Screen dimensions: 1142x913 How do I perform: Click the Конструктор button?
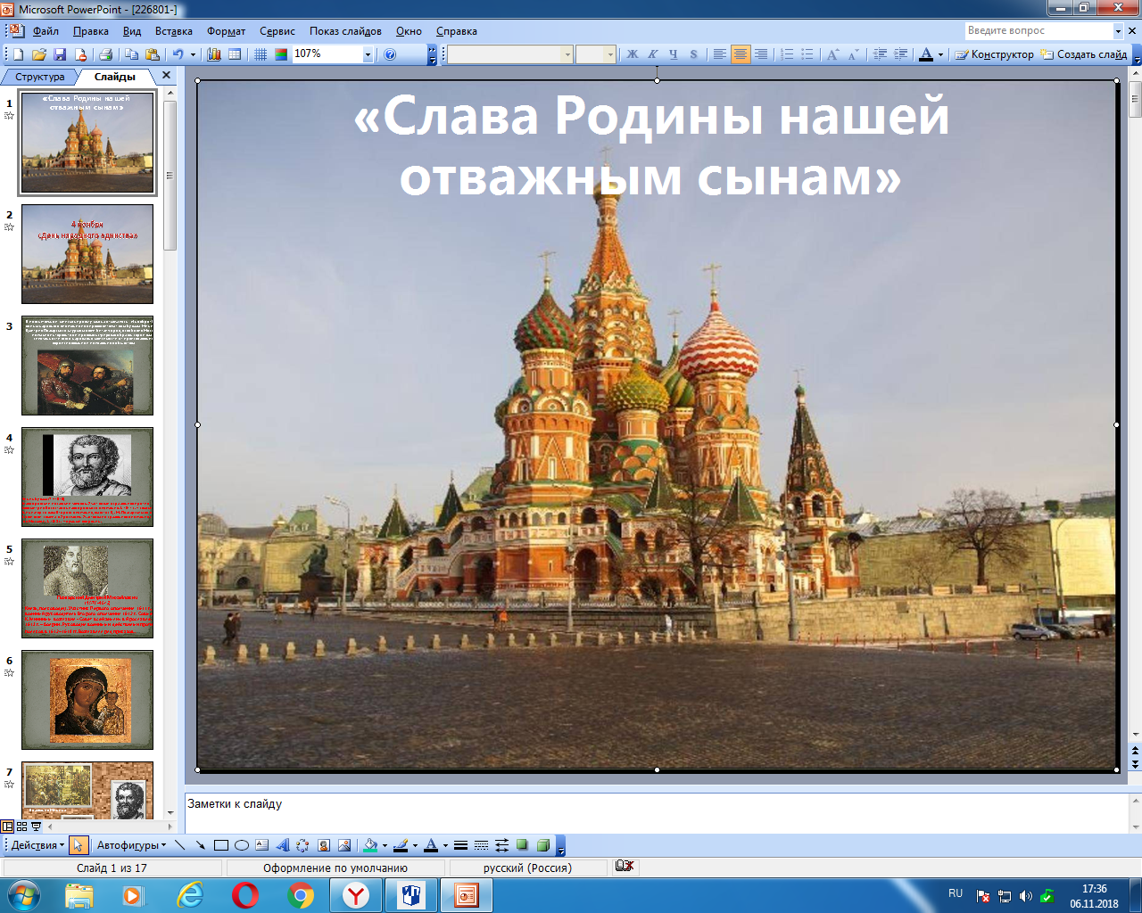(x=994, y=54)
